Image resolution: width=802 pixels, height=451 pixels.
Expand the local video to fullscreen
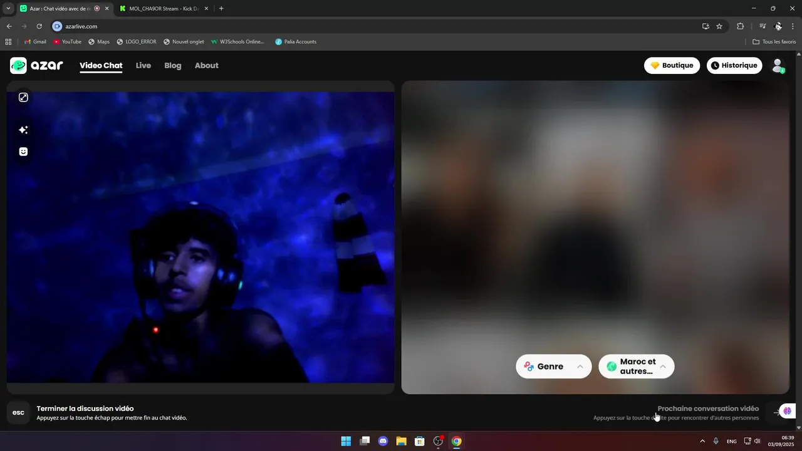23,97
